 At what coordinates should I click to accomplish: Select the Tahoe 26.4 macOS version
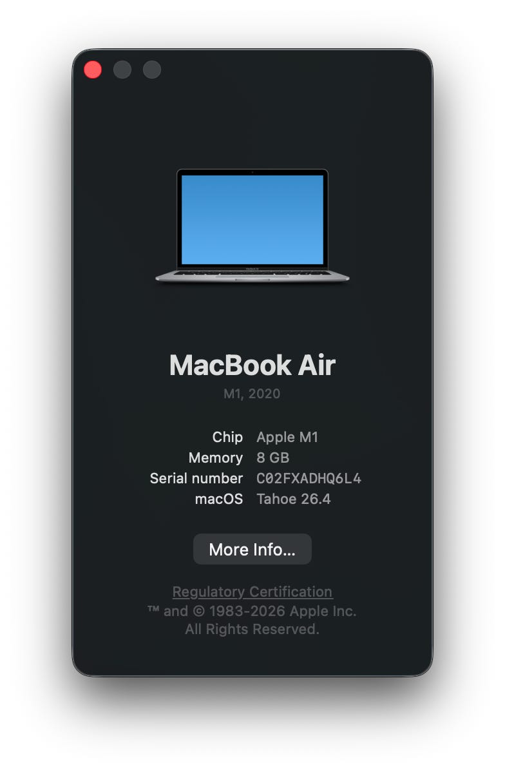click(x=294, y=499)
